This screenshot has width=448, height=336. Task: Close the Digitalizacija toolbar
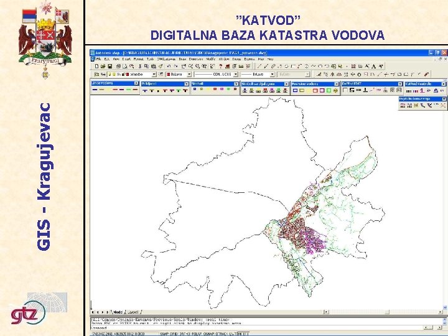point(444,99)
